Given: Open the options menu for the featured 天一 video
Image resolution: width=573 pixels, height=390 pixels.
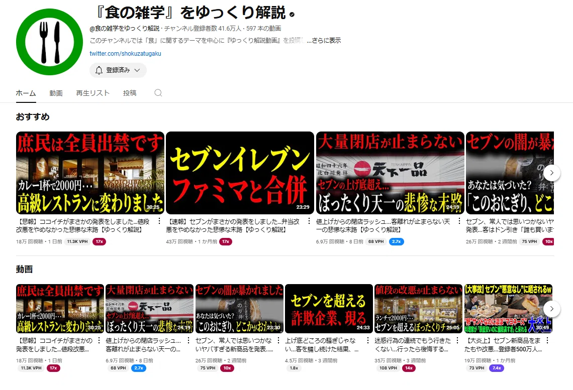Looking at the screenshot, I should (x=459, y=221).
